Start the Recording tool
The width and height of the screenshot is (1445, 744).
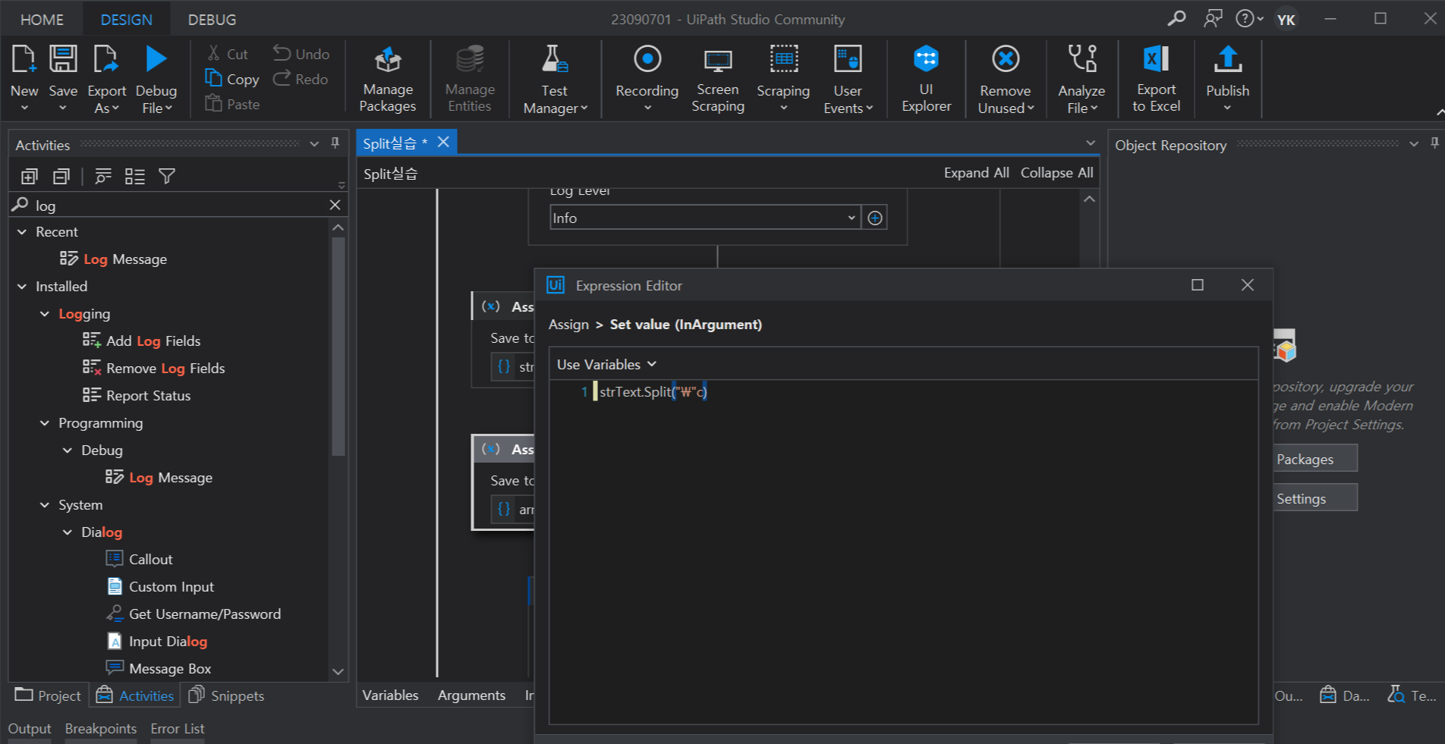point(647,79)
